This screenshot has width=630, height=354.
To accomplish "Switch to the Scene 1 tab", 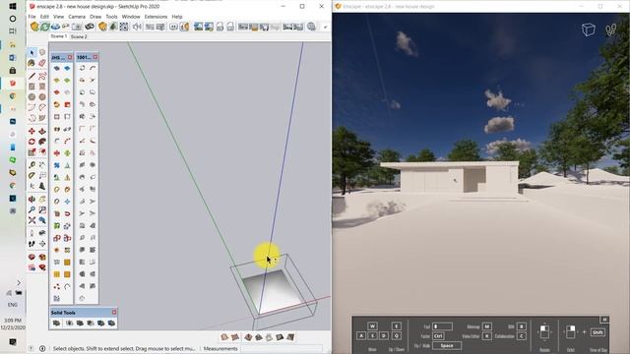I will pos(59,36).
